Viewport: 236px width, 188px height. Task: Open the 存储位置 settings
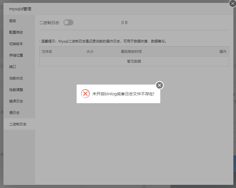(16, 55)
